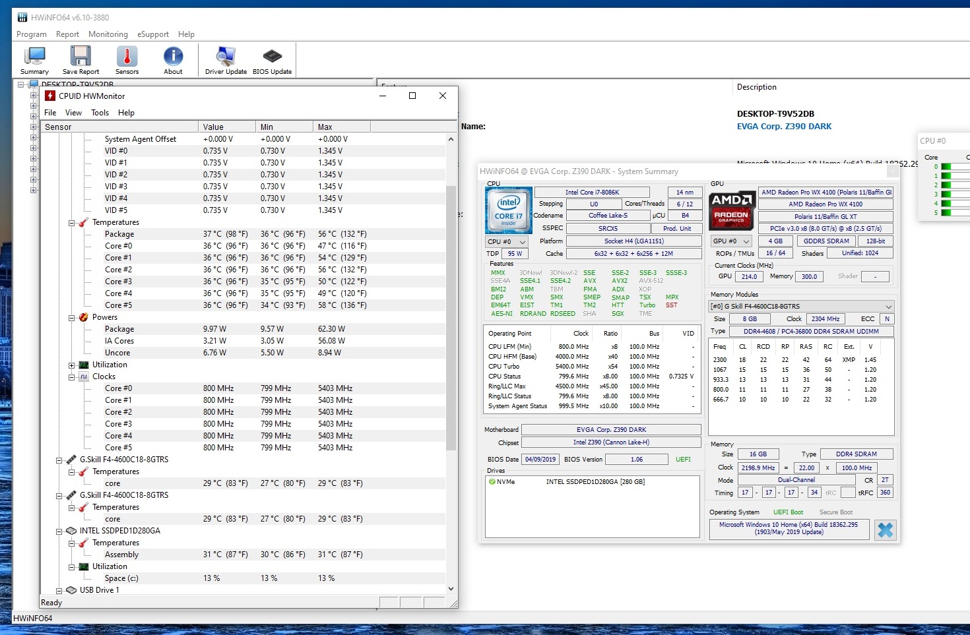Open the GPU #0 selector dropdown
Screen dimensions: 970x635
tap(732, 241)
